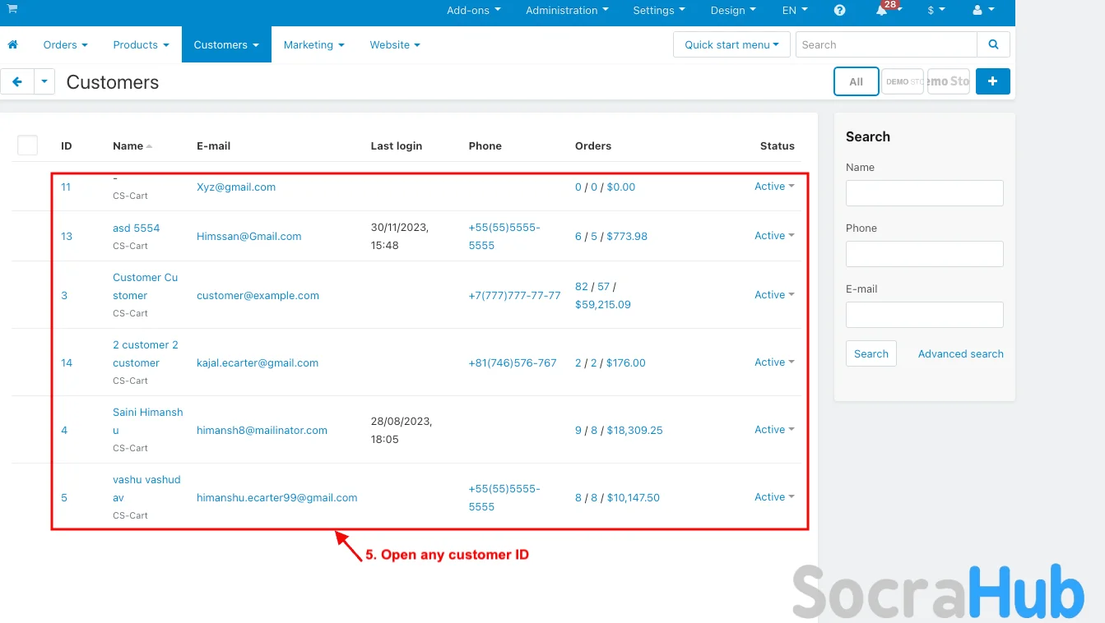Click the Advanced search link
Image resolution: width=1105 pixels, height=623 pixels.
tap(960, 354)
